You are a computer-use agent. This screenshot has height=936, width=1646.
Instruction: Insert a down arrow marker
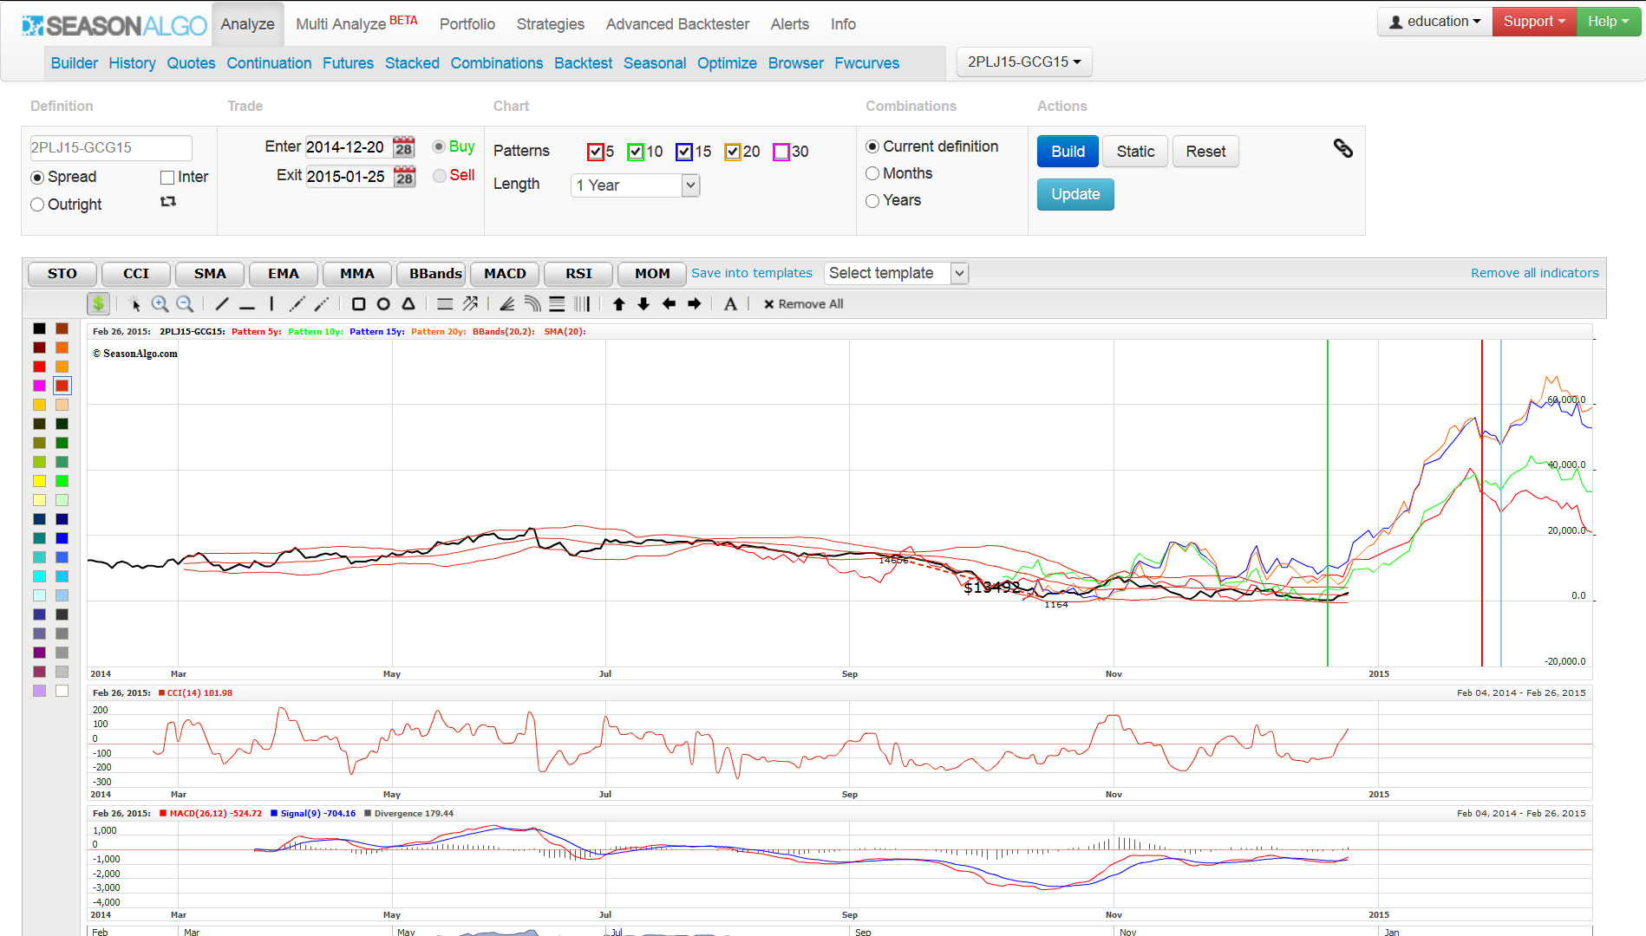pyautogui.click(x=643, y=304)
